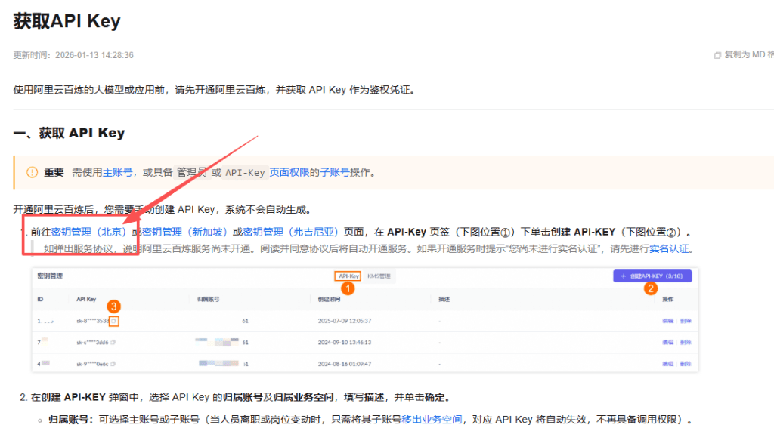The height and width of the screenshot is (425, 774).
Task: Click the copy icon beside sk-8****3538
Action: point(113,321)
